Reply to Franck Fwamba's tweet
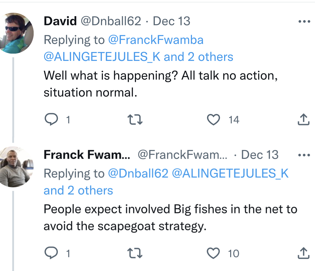Image resolution: width=315 pixels, height=271 pixels. pos(51,253)
